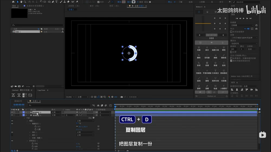271x152 pixels.
Task: Click the Home icon in toolbar
Action: click(x=13, y=2)
